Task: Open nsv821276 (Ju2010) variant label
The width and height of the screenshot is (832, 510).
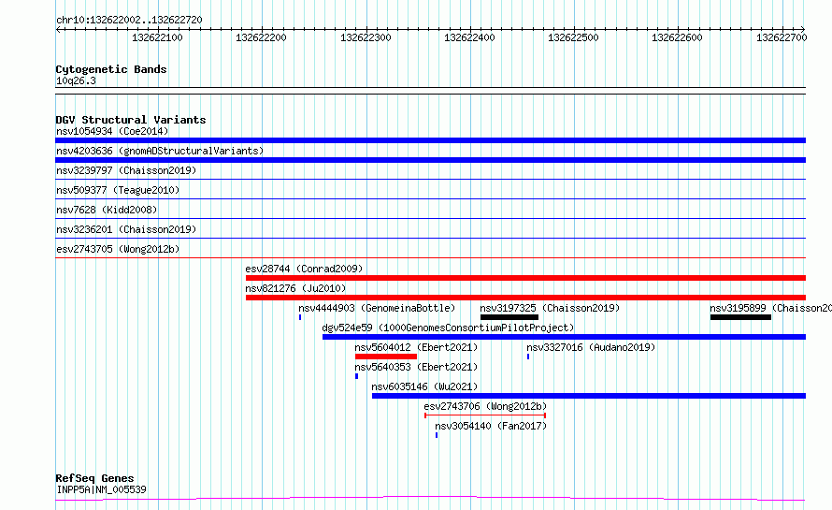Action: pos(295,288)
